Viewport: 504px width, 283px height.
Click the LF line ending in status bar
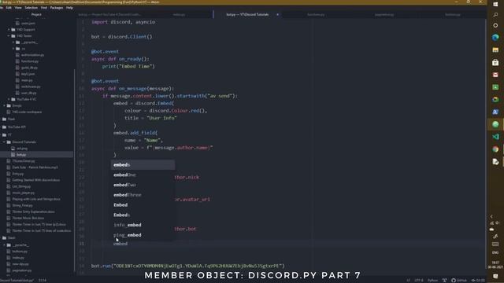point(408,281)
